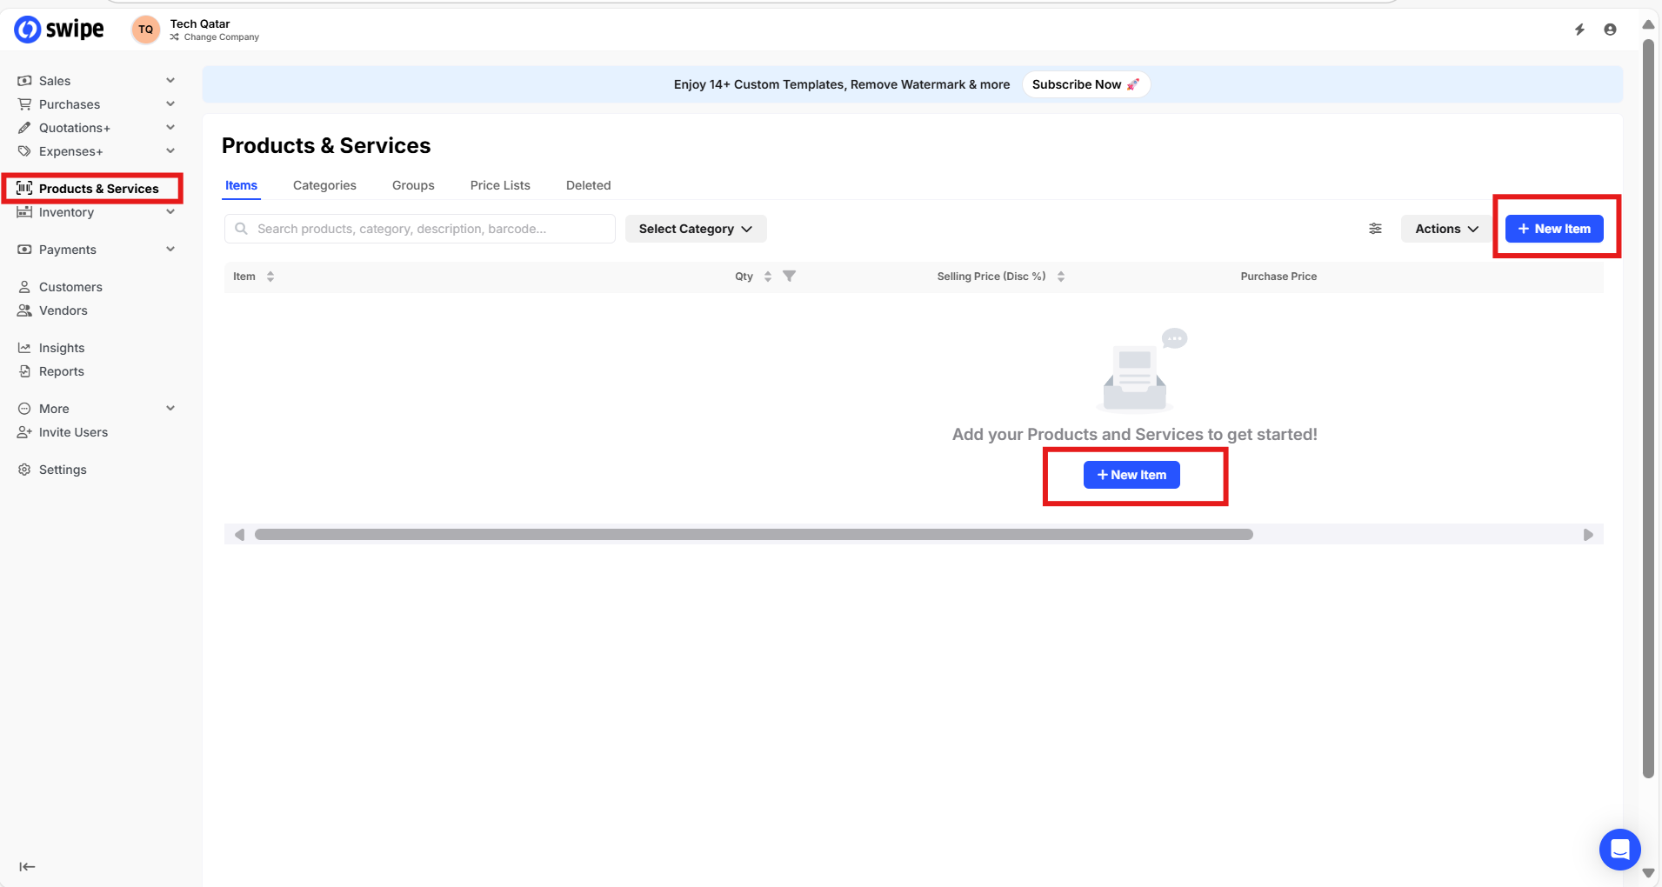Open the Vendors page
Viewport: 1662px width, 887px height.
point(63,310)
